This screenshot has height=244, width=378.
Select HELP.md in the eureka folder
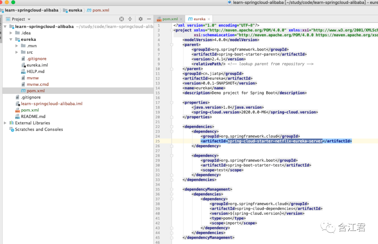click(35, 72)
